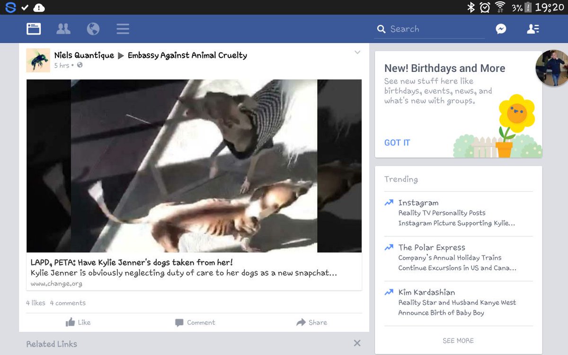This screenshot has height=355, width=568.
Task: Tap the cloud warning notification icon
Action: pyautogui.click(x=39, y=8)
